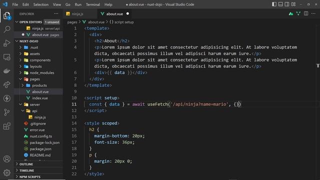Open the Selection menu
The width and height of the screenshot is (320, 180).
tap(41, 4)
